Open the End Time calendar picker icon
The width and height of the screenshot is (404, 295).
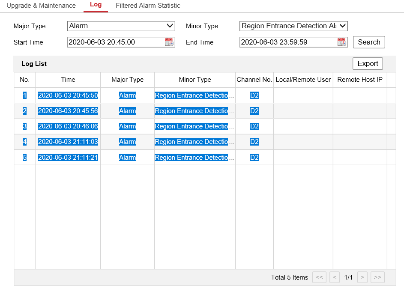[x=341, y=42]
